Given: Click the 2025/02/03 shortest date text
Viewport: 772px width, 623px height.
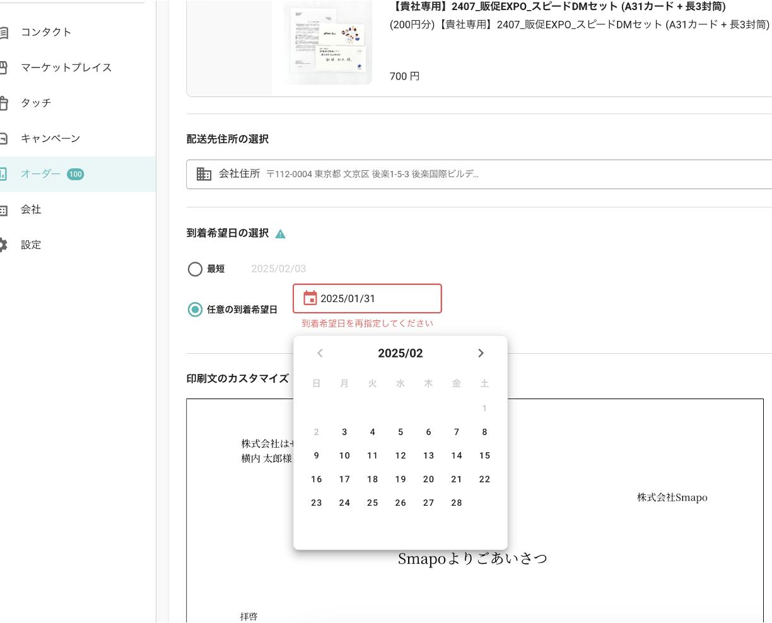Looking at the screenshot, I should [x=279, y=269].
